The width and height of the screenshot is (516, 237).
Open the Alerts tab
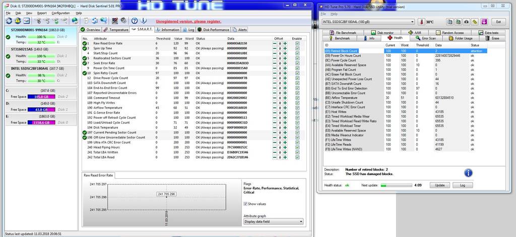239,30
